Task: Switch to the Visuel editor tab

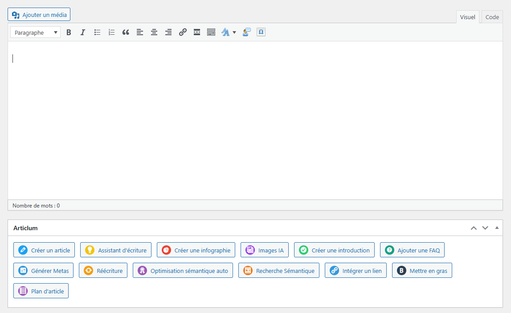Action: click(467, 17)
